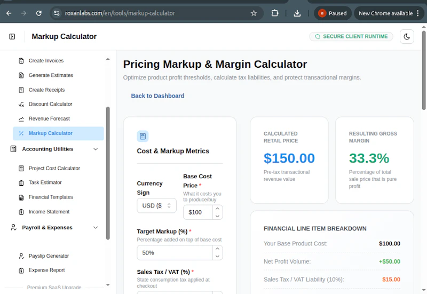Click the 33.3% gross margin value
This screenshot has width=427, height=294.
[x=369, y=158]
